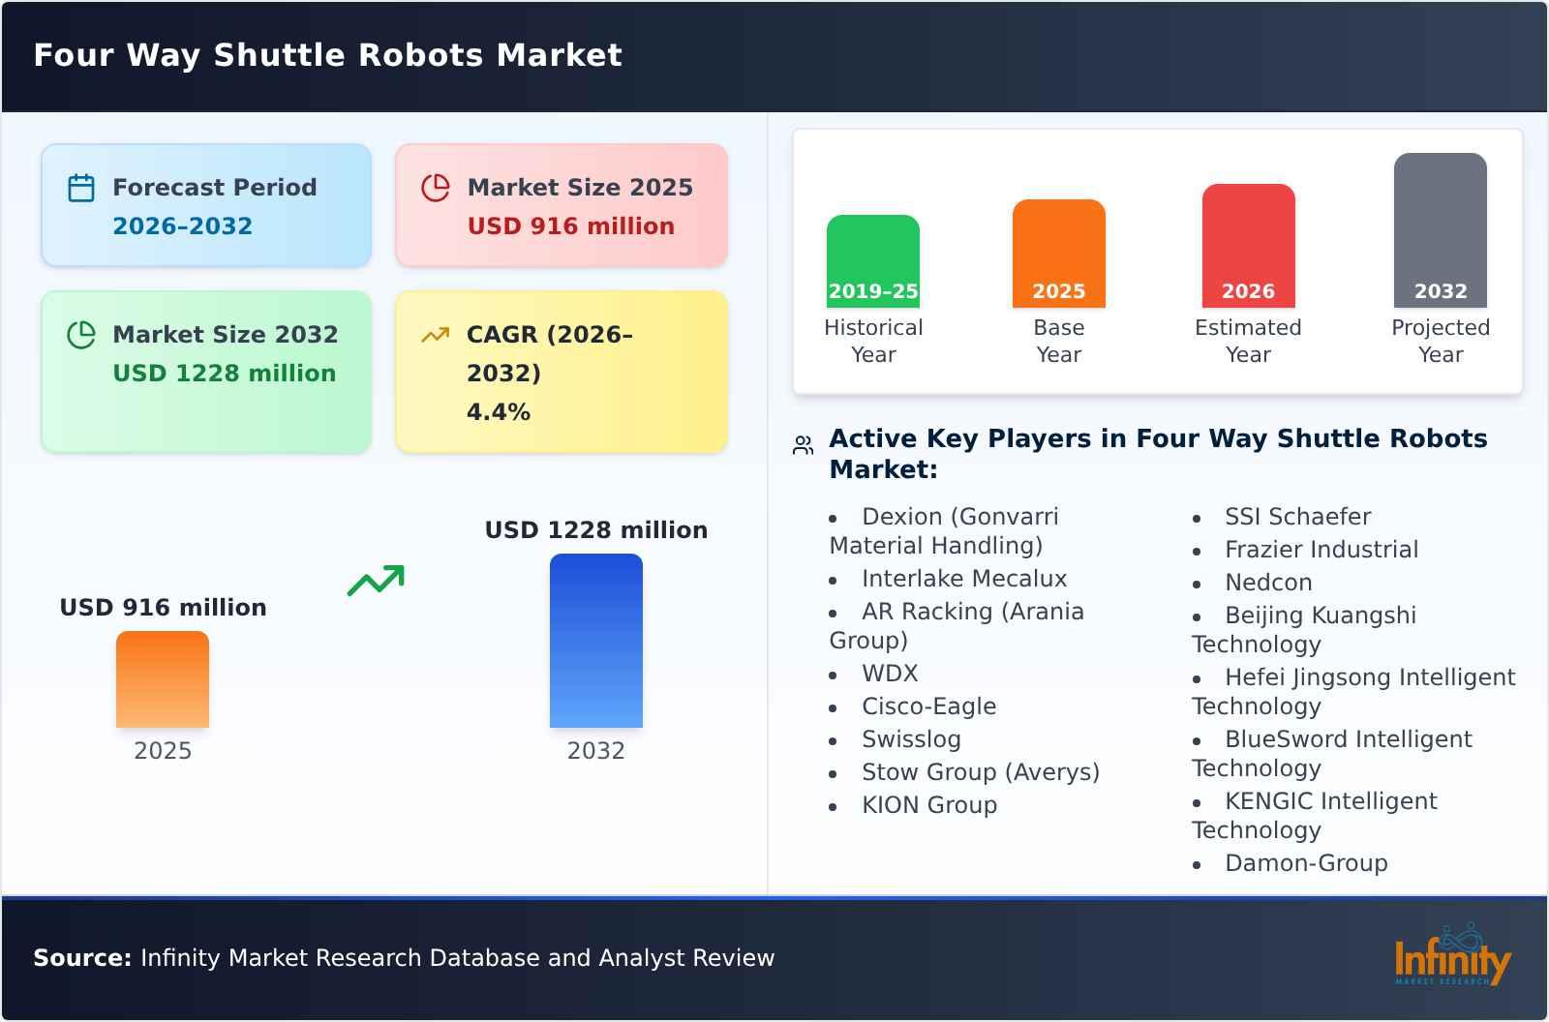1549x1022 pixels.
Task: Click the orange 2025 market size bar
Action: tap(163, 679)
